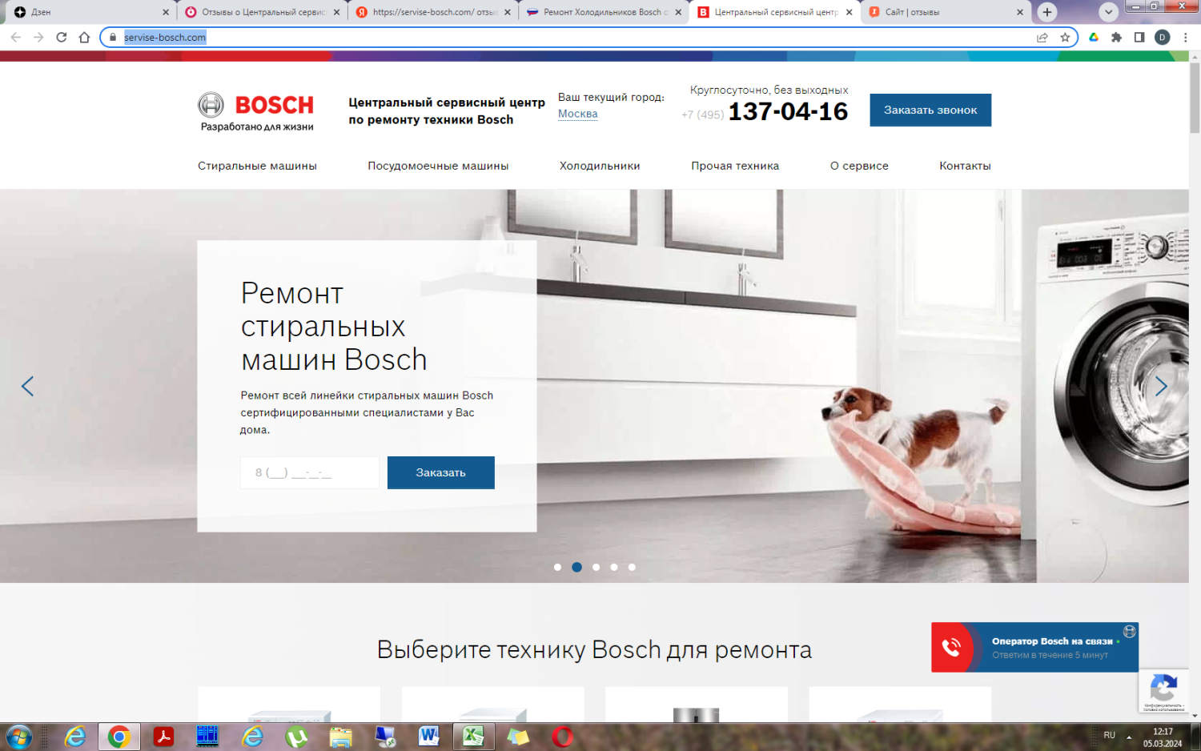Open Windows Start button
1201x751 pixels.
[18, 737]
